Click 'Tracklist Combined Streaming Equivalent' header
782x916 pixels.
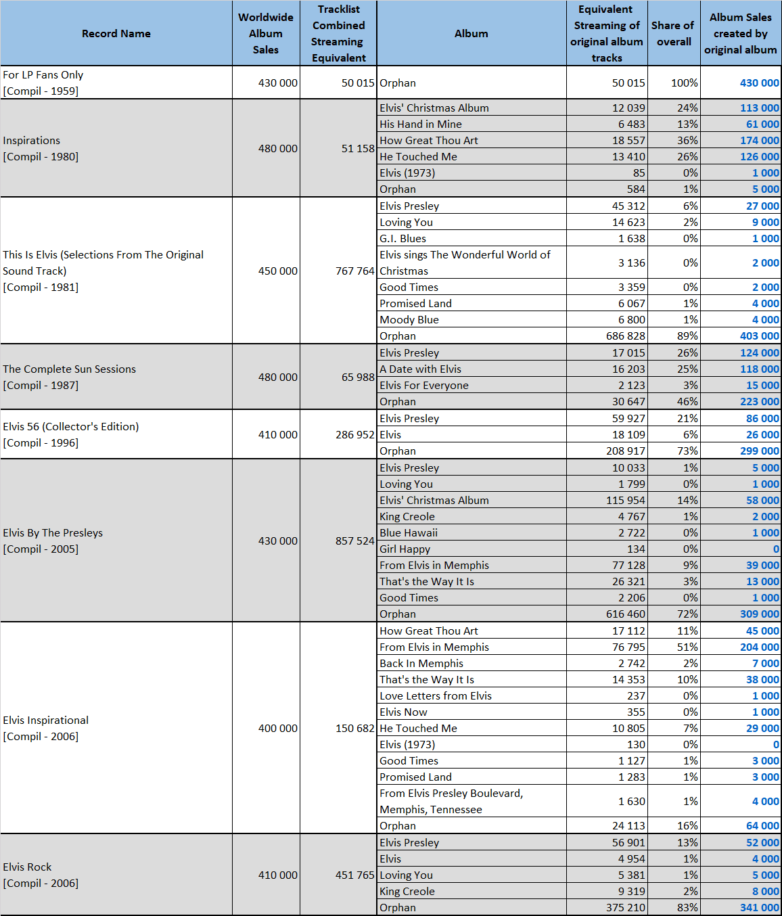(338, 33)
